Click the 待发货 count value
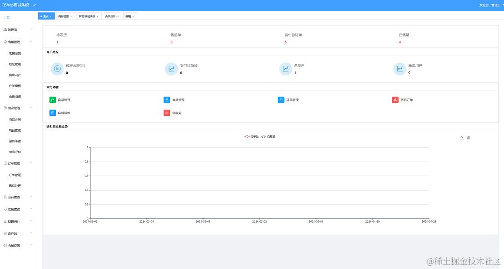Image resolution: width=504 pixels, height=269 pixels. click(x=57, y=42)
